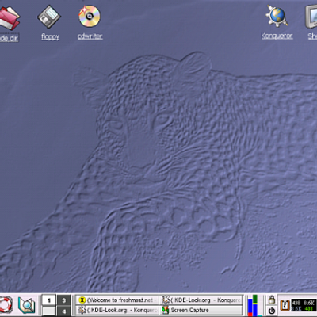
Task: Switch to virtual desktop 4
Action: tap(64, 311)
